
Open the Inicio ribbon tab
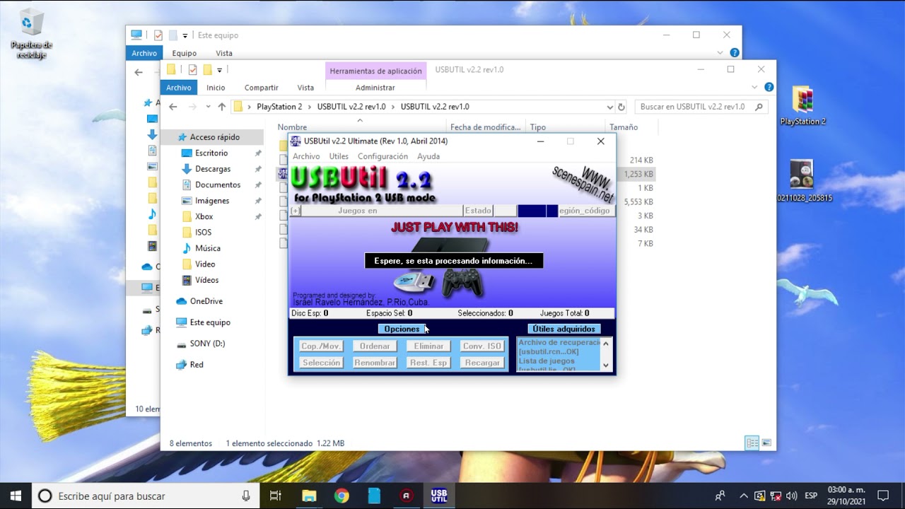[216, 88]
